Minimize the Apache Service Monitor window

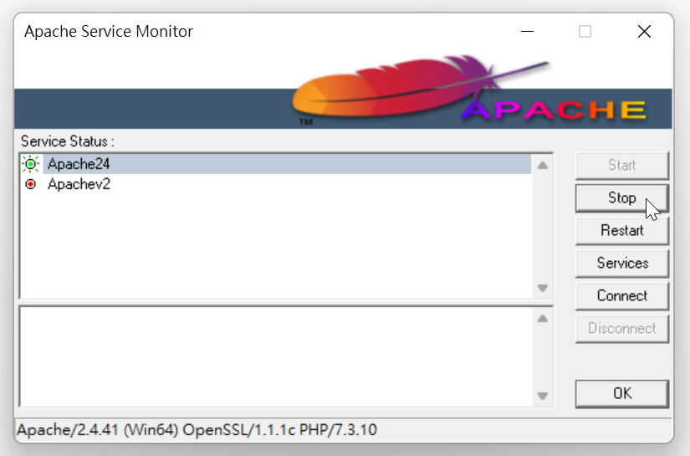527,32
